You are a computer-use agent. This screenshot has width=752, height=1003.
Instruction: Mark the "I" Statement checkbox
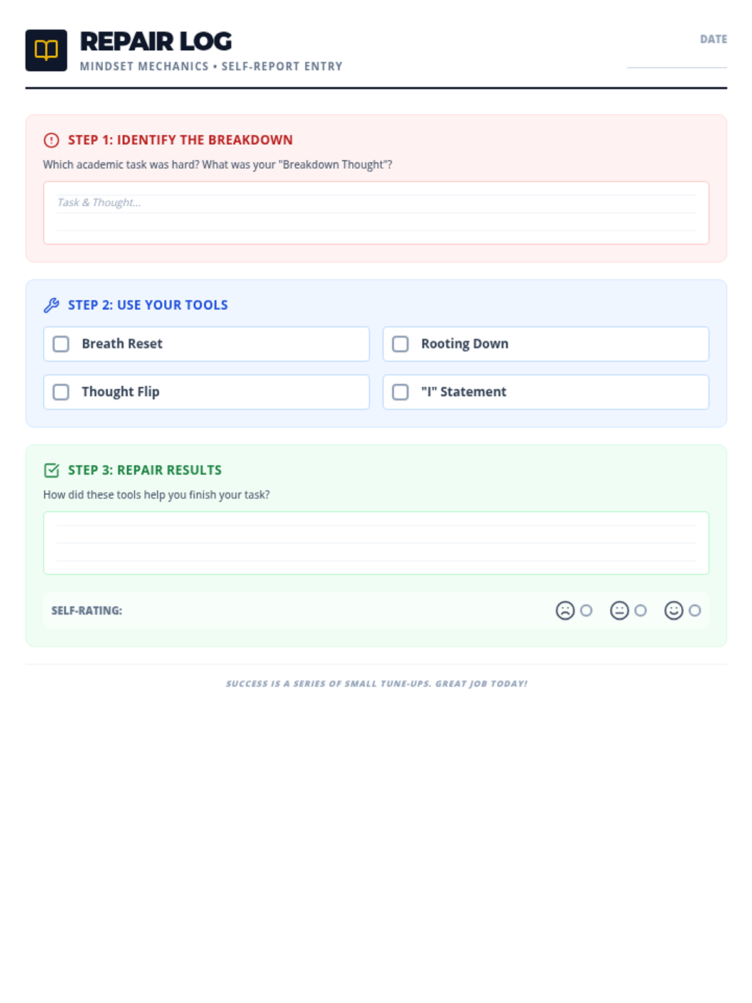pos(400,392)
